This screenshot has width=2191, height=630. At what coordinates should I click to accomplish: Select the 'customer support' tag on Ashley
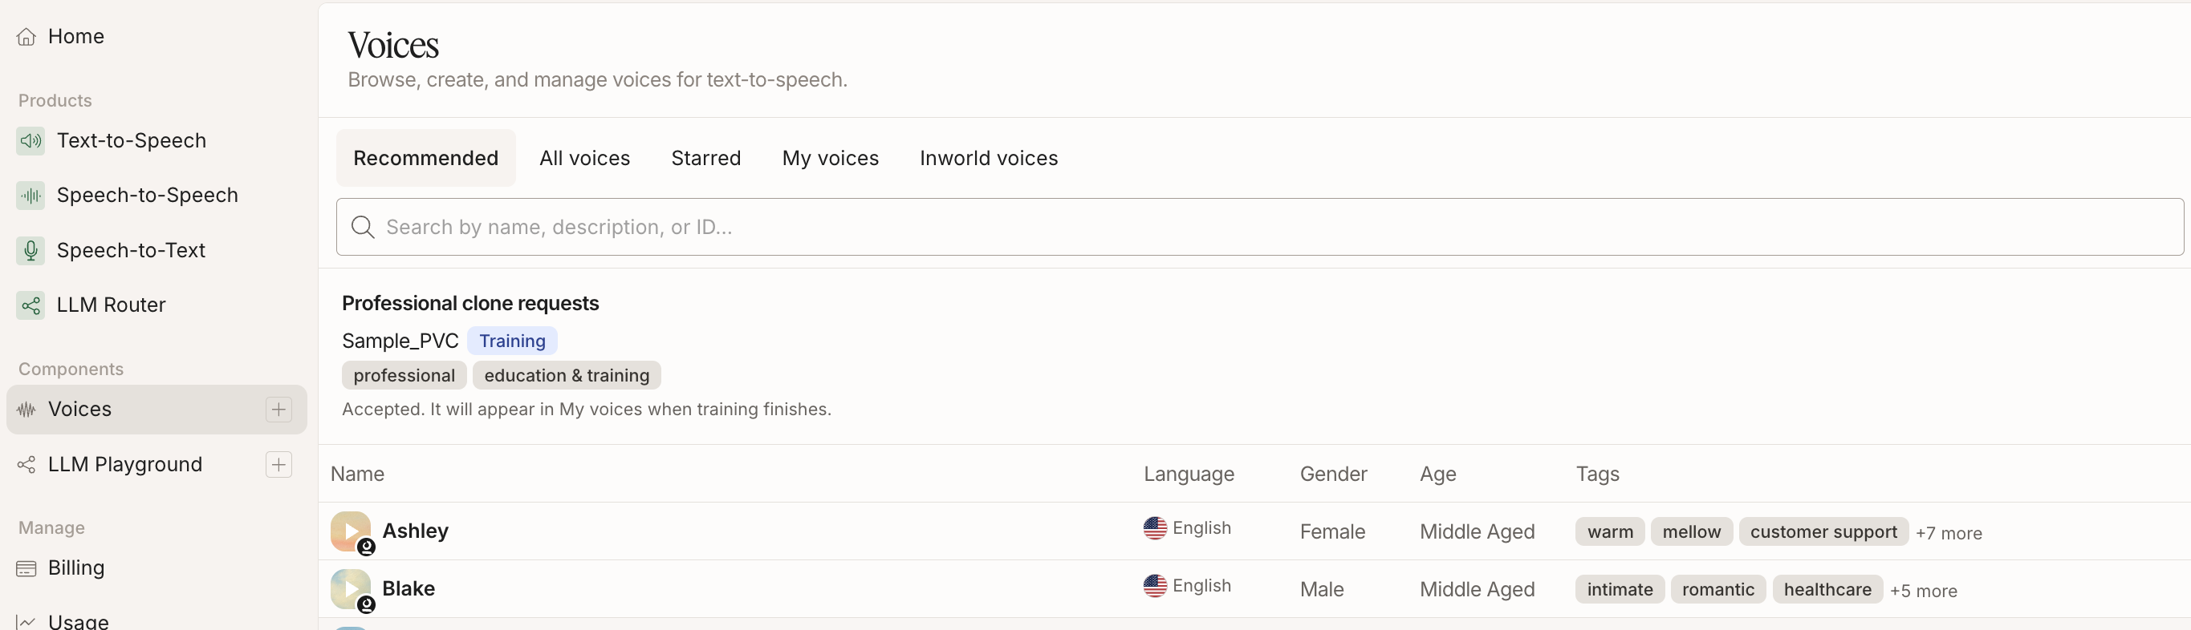click(1823, 531)
